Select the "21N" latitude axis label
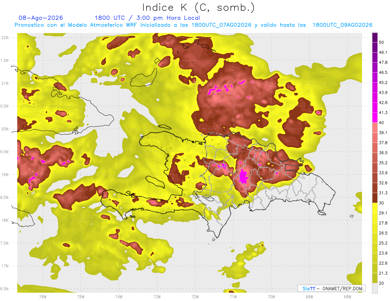Viewport: 390px width, 301px height. tap(6, 83)
